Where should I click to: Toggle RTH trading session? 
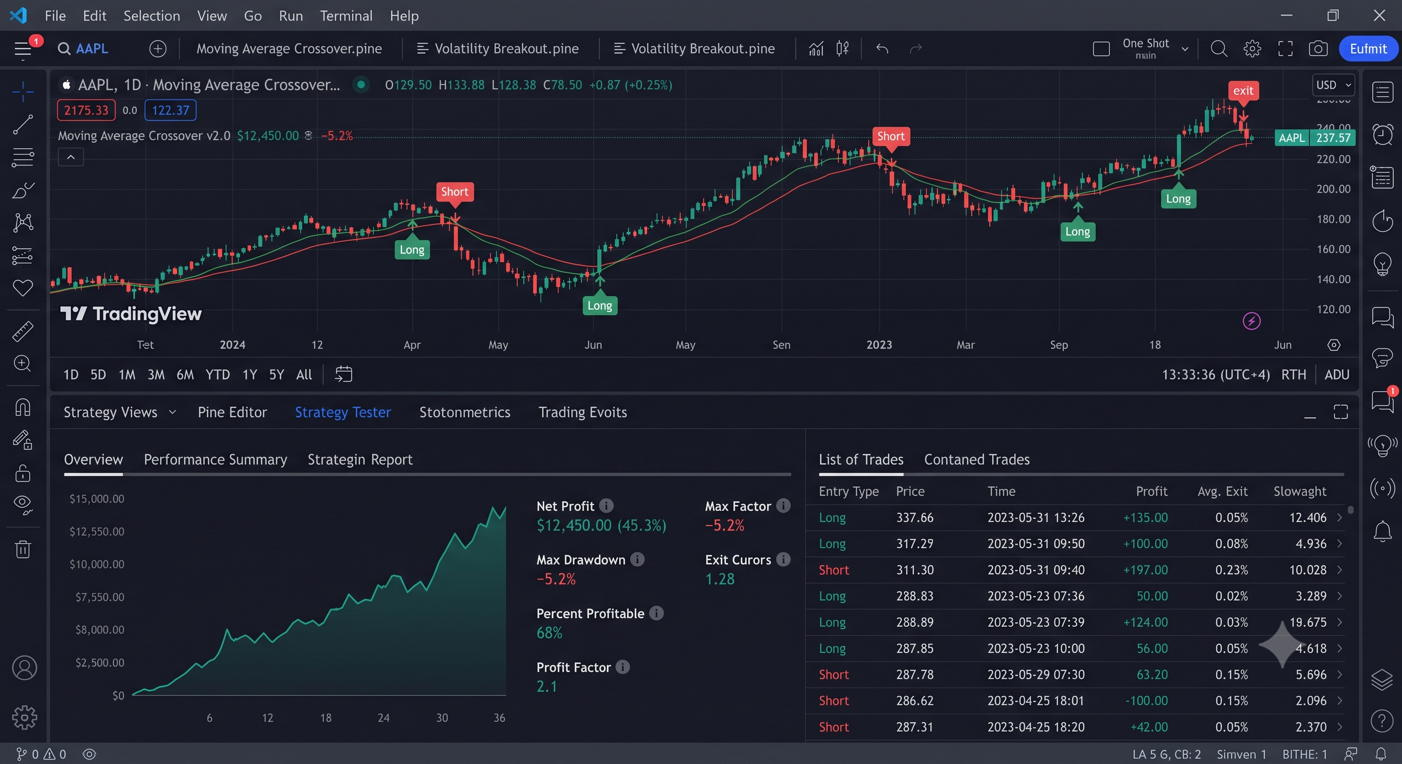coord(1293,375)
